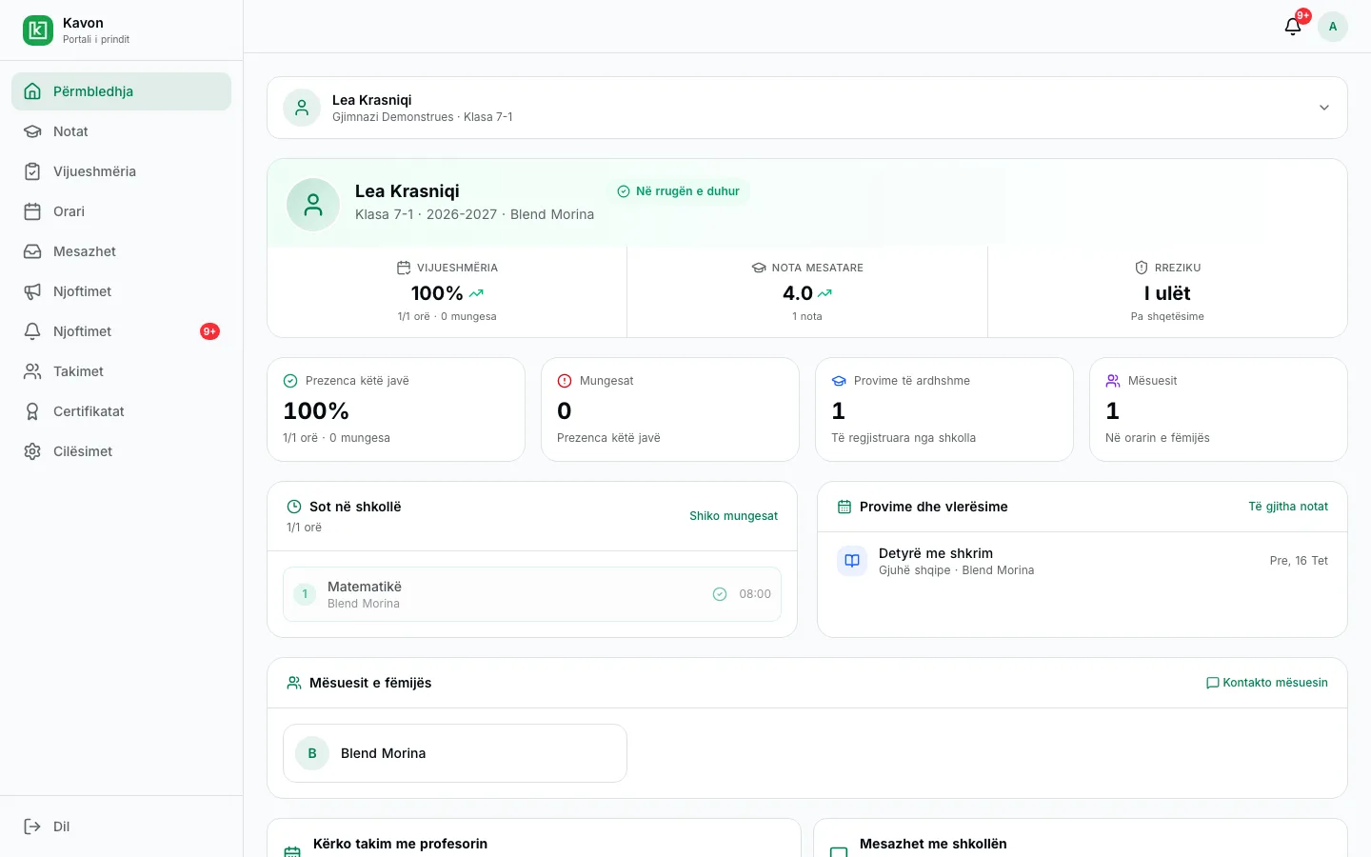Viewport: 1371px width, 857px height.
Task: Open the user avatar A menu
Action: 1333,27
